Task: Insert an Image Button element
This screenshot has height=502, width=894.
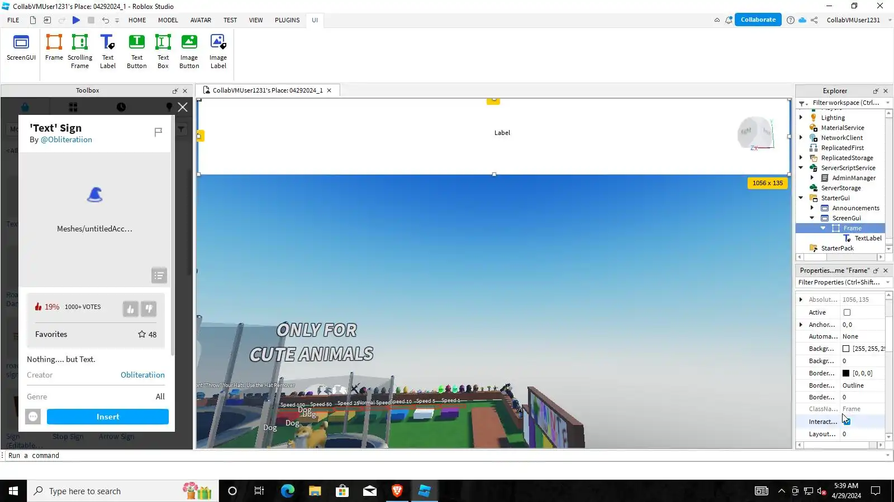Action: click(189, 51)
